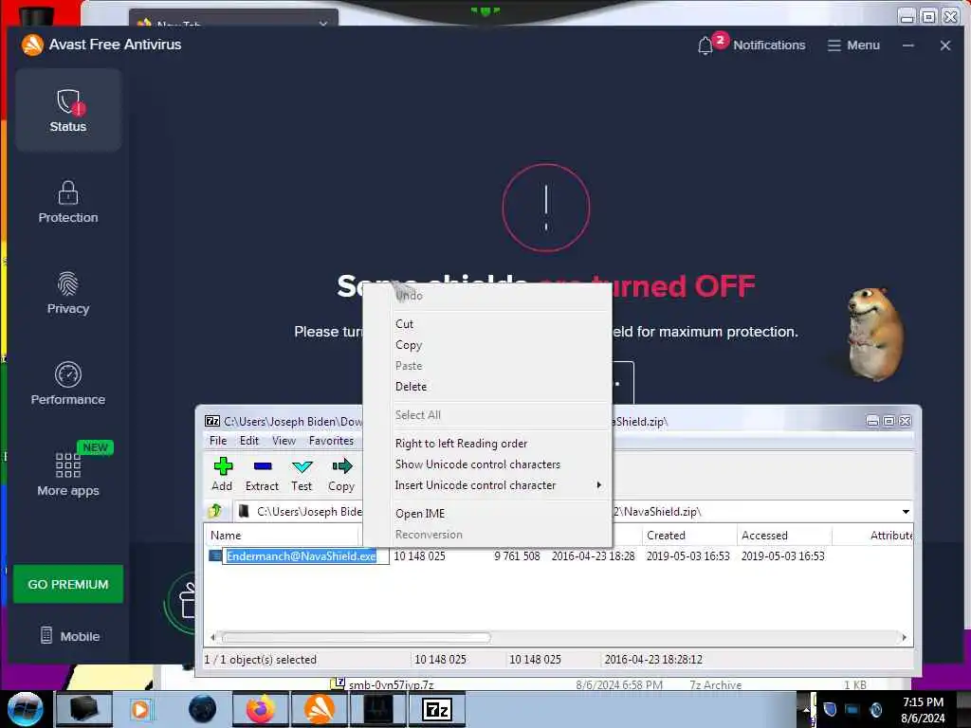The width and height of the screenshot is (971, 728).
Task: Click the globe browser taskbar icon
Action: pyautogui.click(x=203, y=709)
